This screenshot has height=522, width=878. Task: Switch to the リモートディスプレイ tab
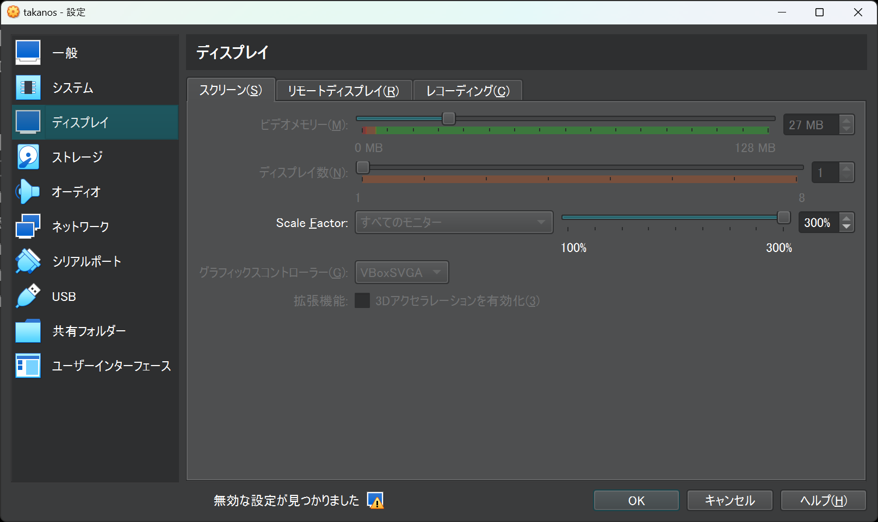pos(344,90)
